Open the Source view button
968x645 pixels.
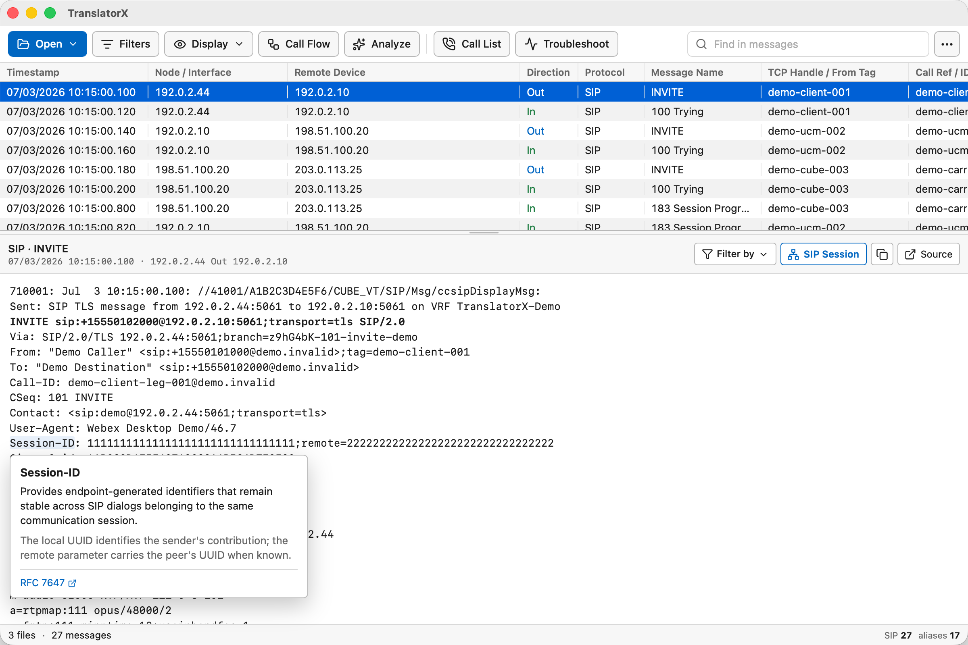[928, 254]
